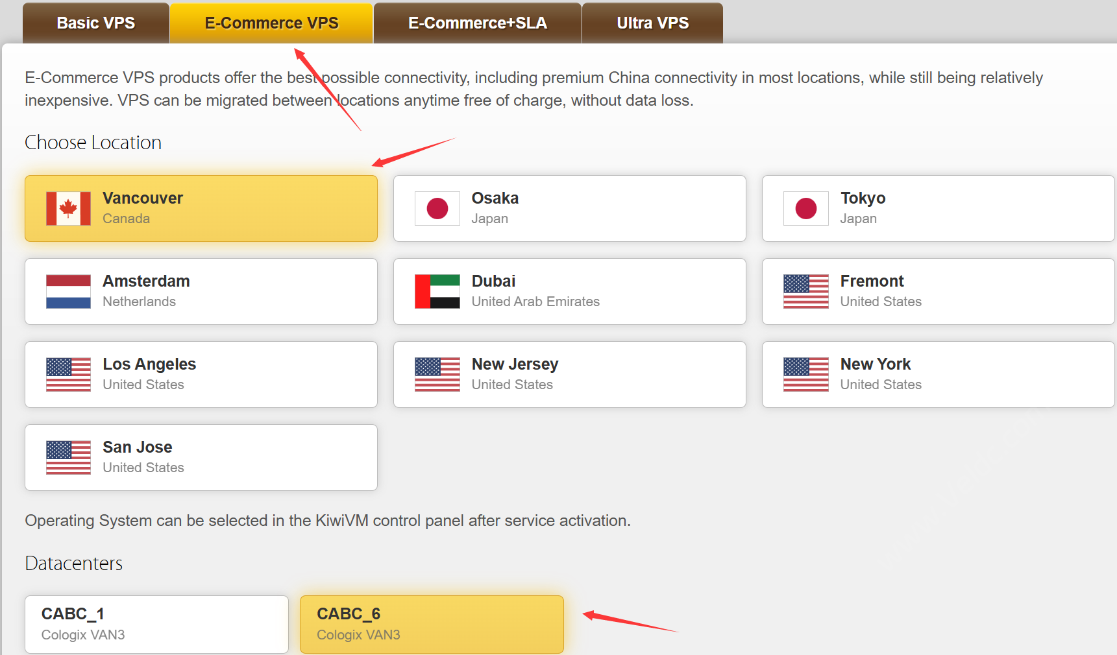Select the CABC_1 datacenter option
Viewport: 1117px width, 655px height.
[156, 624]
